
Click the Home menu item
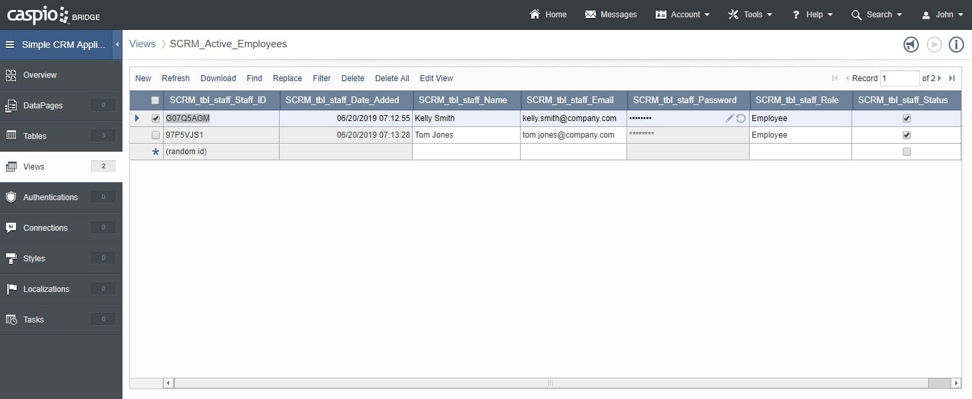click(x=548, y=15)
